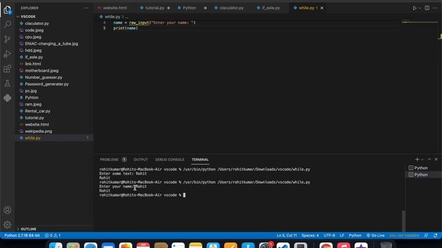Open the Testing flask icon
This screenshot has width=442, height=248.
[8, 83]
